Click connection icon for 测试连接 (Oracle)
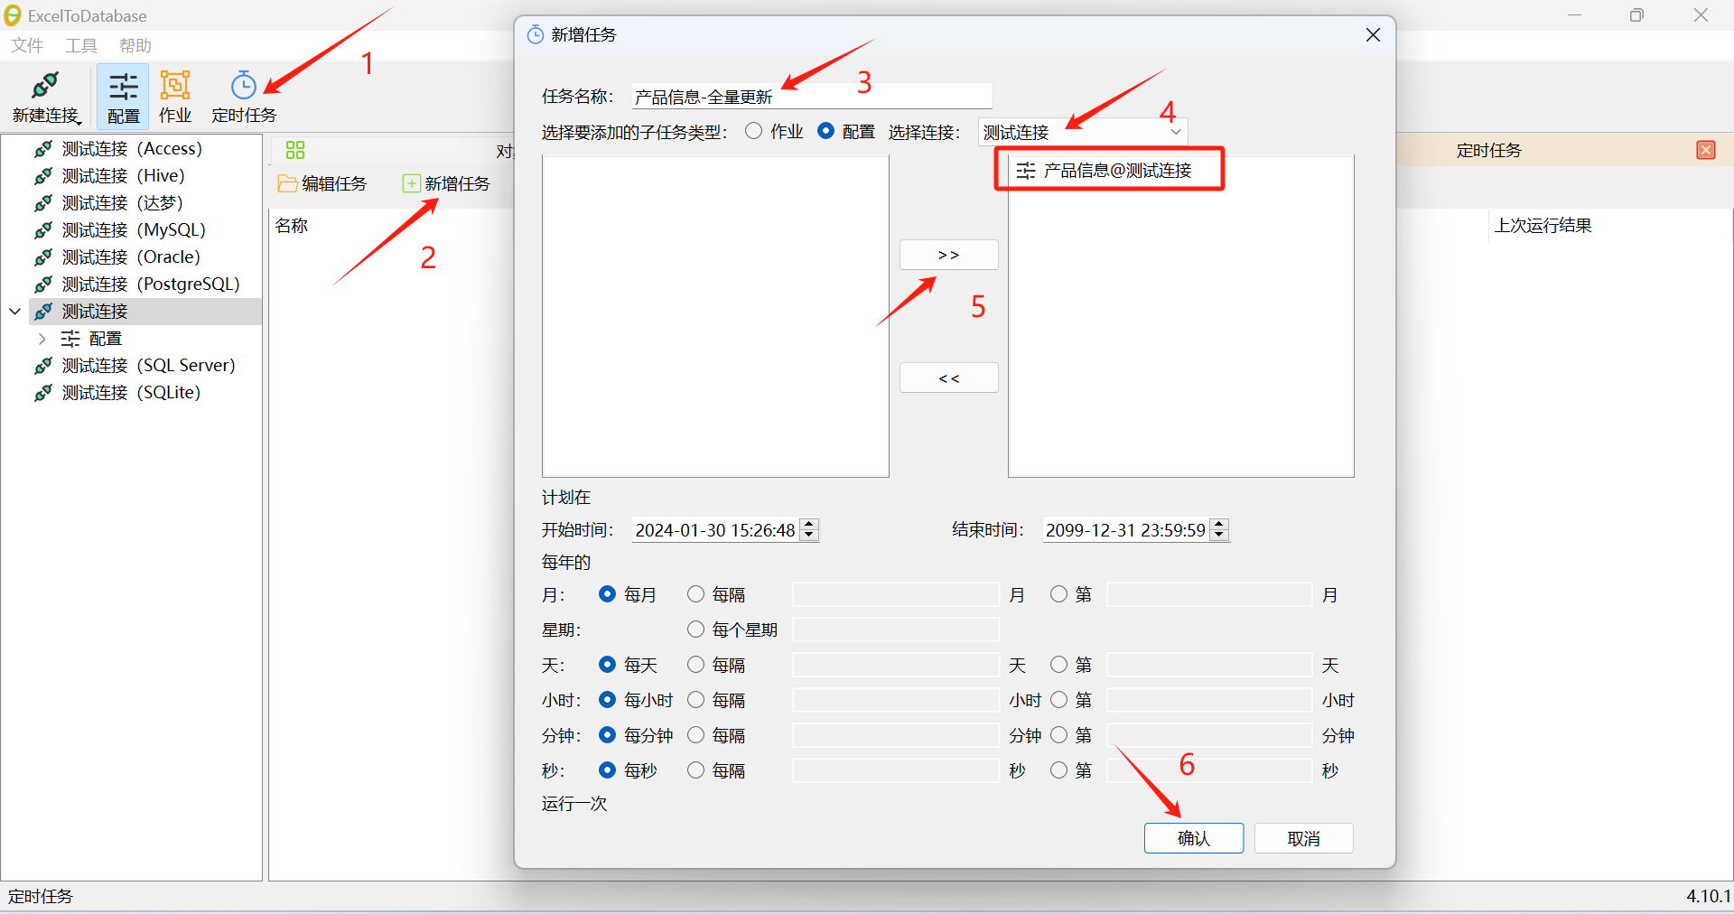 [x=42, y=257]
